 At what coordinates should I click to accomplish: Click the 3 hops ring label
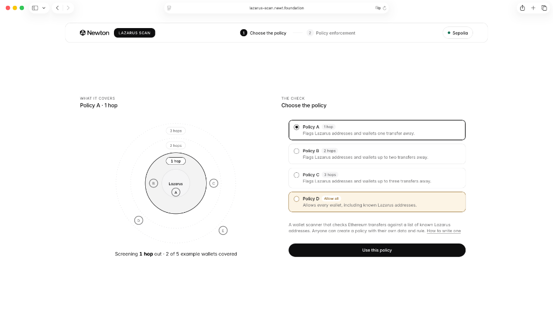coord(176,131)
